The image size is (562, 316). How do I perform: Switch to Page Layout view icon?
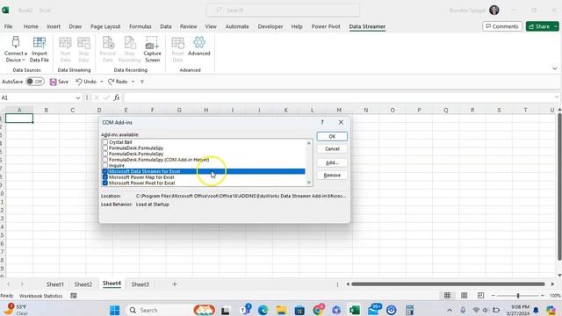point(465,296)
